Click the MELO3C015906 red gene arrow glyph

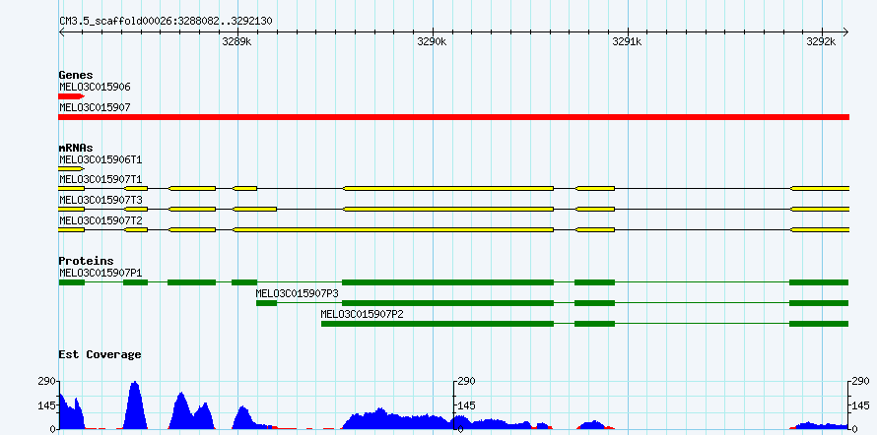tap(71, 96)
